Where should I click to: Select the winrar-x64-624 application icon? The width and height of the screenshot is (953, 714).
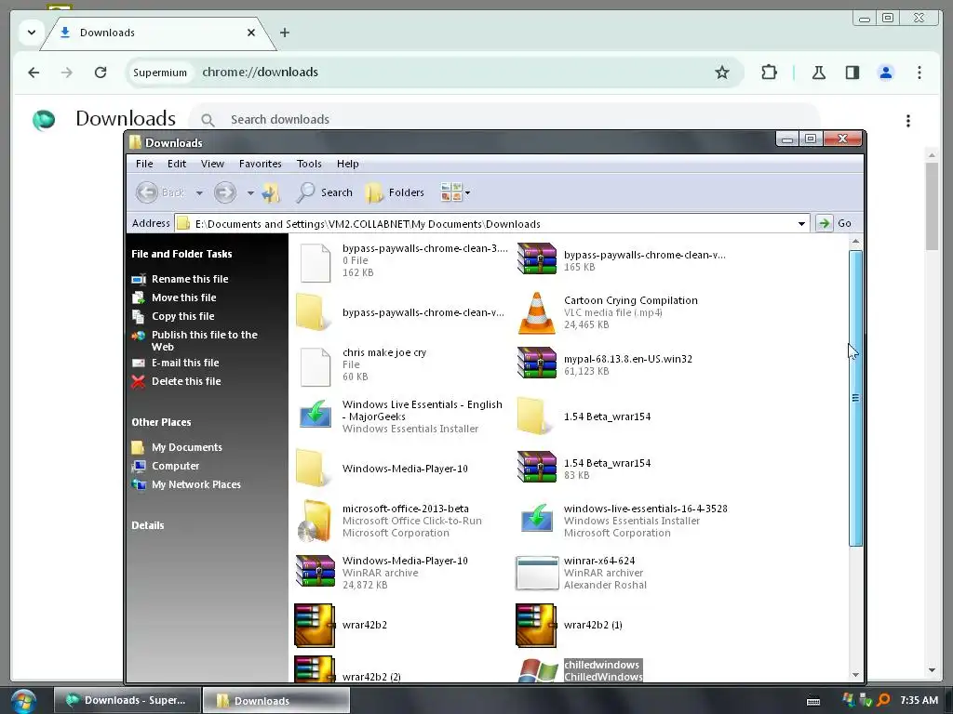click(x=537, y=573)
